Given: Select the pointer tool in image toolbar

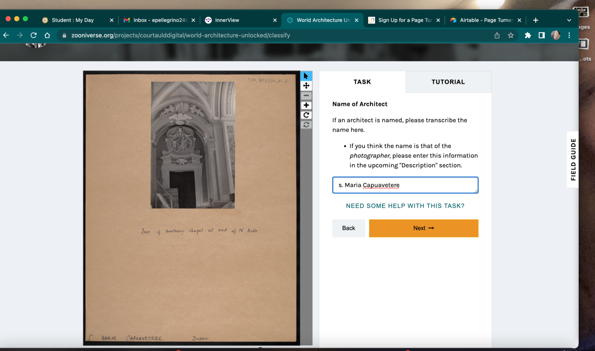Looking at the screenshot, I should 306,76.
